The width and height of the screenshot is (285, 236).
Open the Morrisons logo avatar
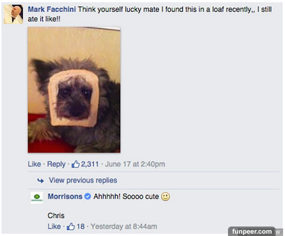37,198
